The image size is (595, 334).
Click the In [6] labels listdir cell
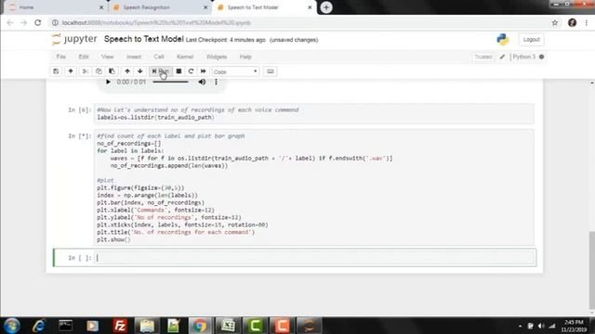click(314, 113)
